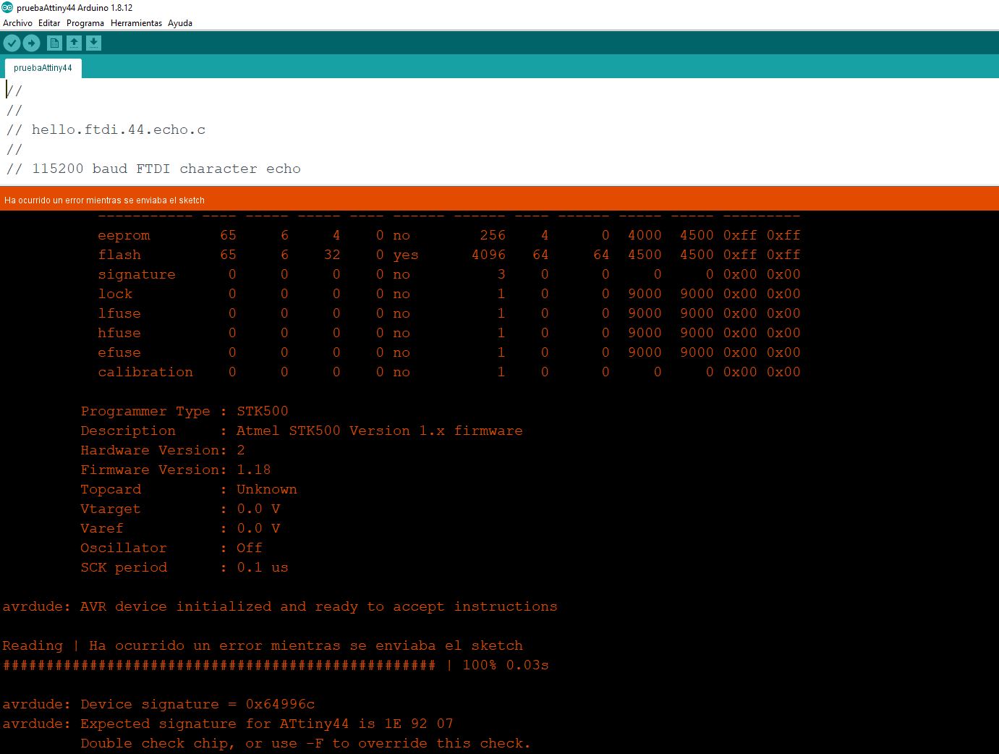Open the Herramientas menu

tap(136, 23)
